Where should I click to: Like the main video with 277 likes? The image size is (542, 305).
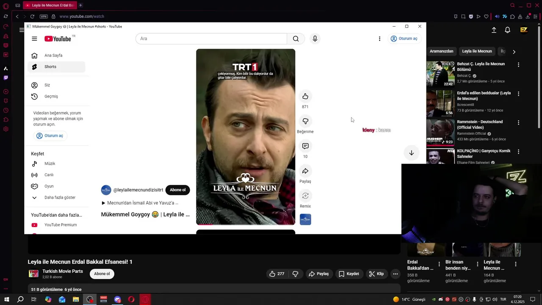pyautogui.click(x=277, y=274)
